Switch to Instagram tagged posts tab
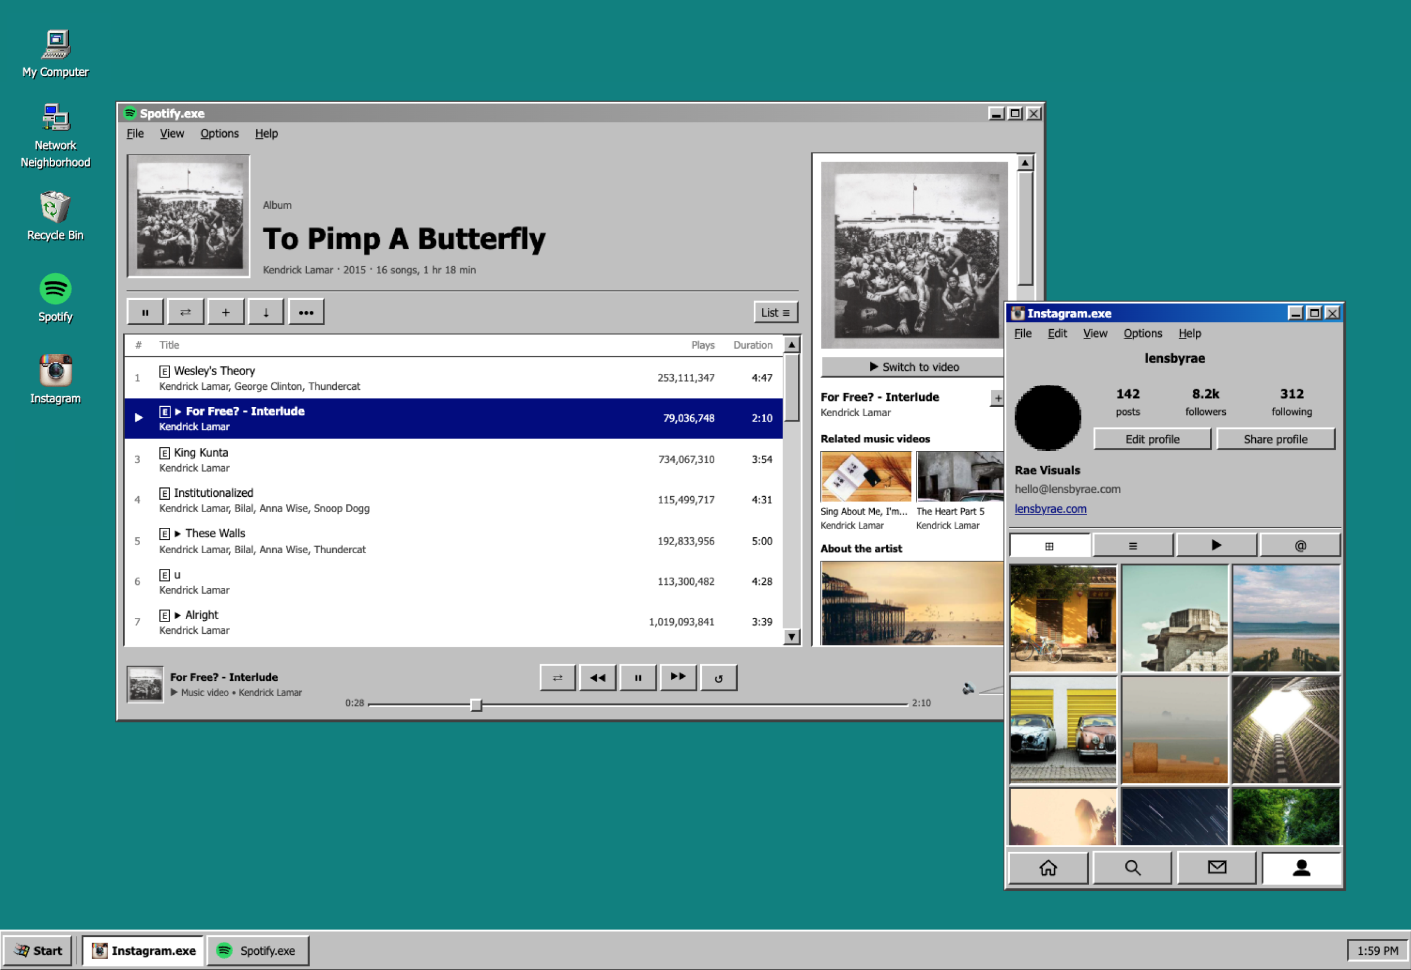The width and height of the screenshot is (1411, 970). [x=1300, y=545]
